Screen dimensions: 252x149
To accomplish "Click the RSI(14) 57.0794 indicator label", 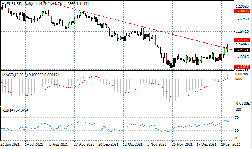I will pos(15,110).
